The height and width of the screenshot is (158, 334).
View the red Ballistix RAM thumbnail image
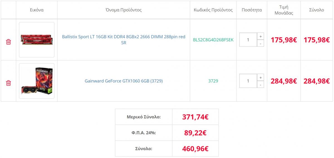coord(37,40)
